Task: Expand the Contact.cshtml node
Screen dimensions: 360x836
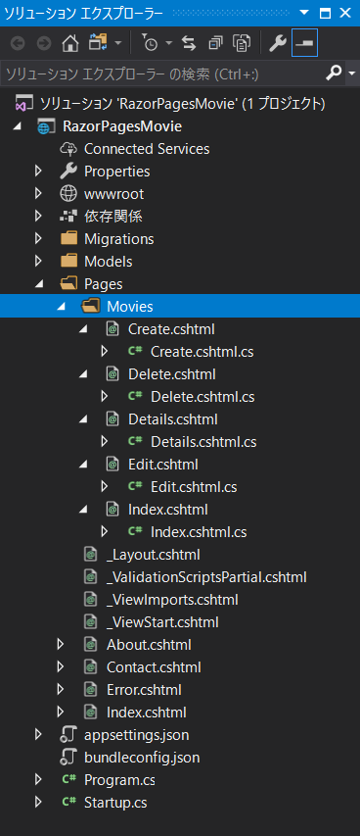Action: [x=61, y=667]
